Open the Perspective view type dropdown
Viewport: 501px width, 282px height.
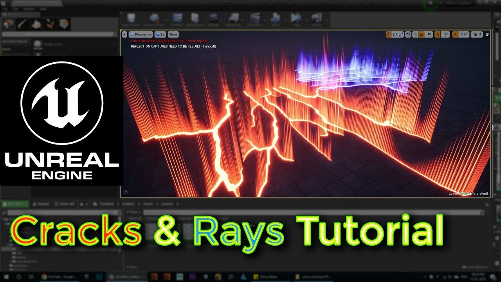pyautogui.click(x=141, y=34)
